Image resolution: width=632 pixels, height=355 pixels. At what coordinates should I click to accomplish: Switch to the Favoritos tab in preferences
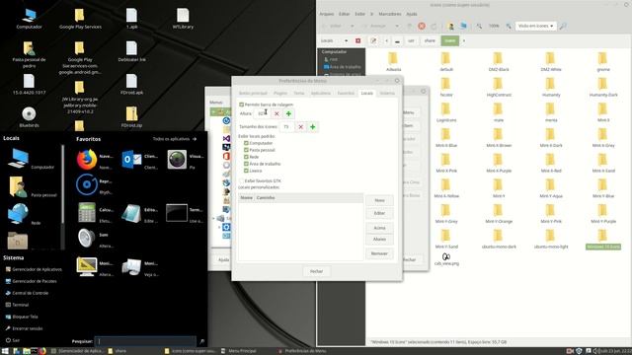point(346,93)
